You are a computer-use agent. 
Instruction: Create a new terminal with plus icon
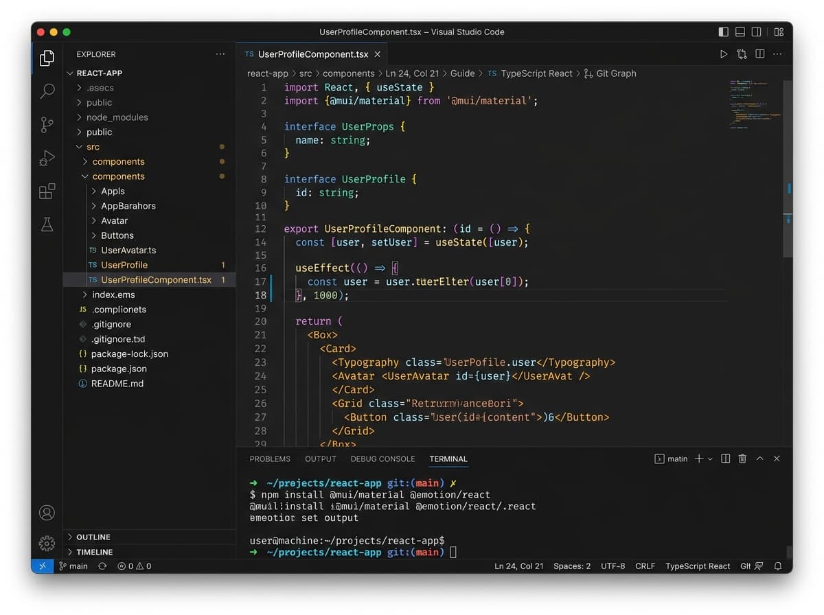pos(699,459)
